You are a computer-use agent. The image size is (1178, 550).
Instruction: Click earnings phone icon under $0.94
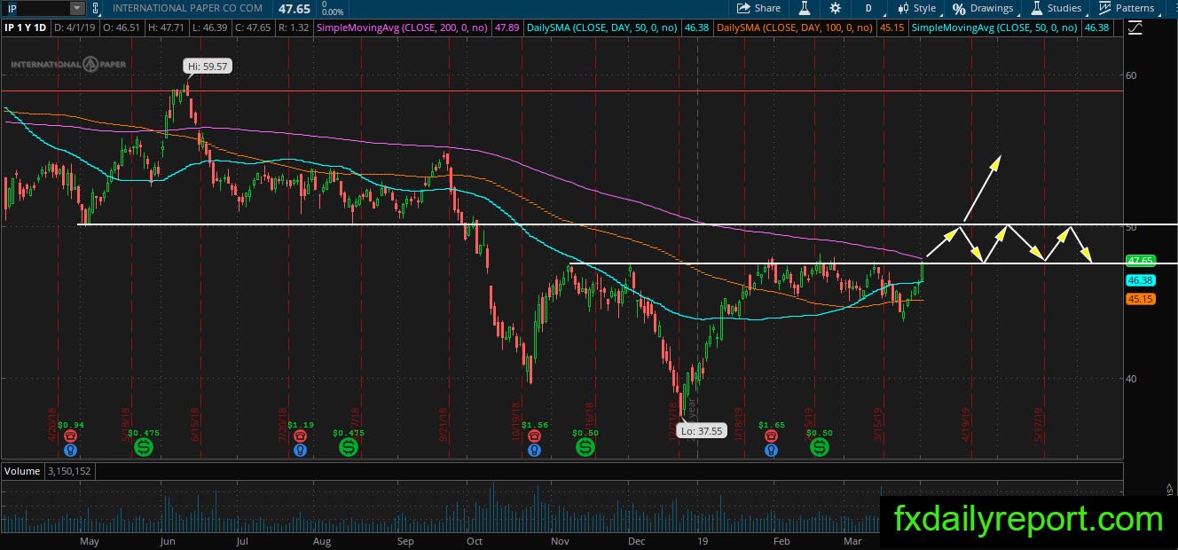pos(71,436)
